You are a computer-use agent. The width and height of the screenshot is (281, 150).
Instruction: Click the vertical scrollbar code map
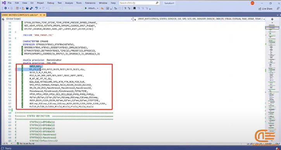(272, 80)
